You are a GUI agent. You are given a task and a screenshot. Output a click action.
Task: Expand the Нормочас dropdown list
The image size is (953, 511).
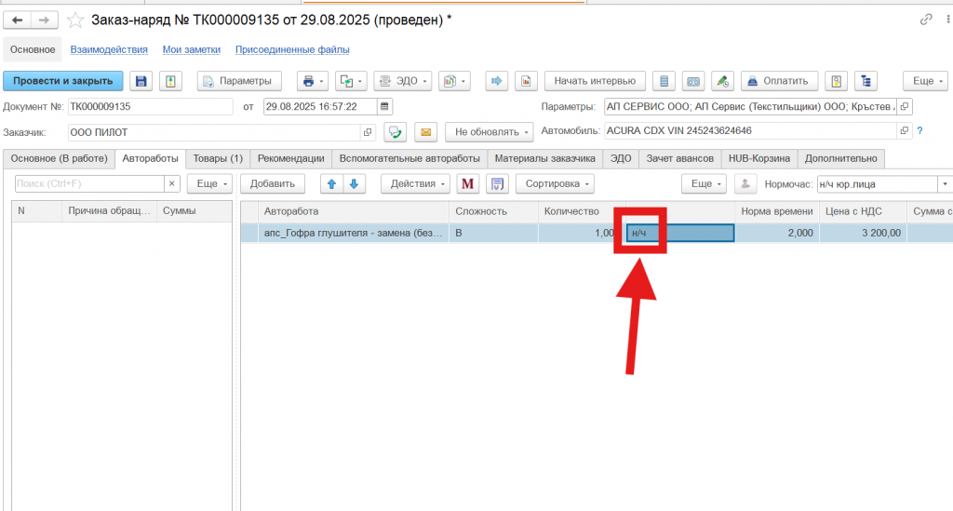coord(944,183)
